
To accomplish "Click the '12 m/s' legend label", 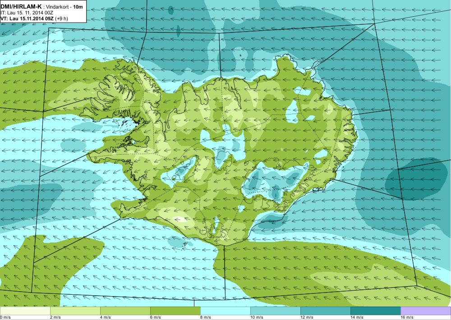I will 307,317.
